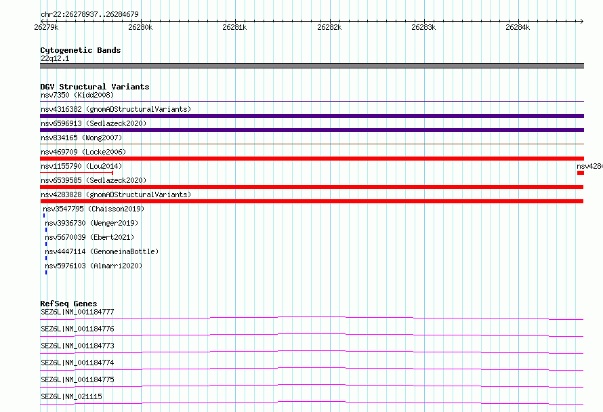
Task: Click the 26283k ruler tick label
Action: [x=423, y=27]
